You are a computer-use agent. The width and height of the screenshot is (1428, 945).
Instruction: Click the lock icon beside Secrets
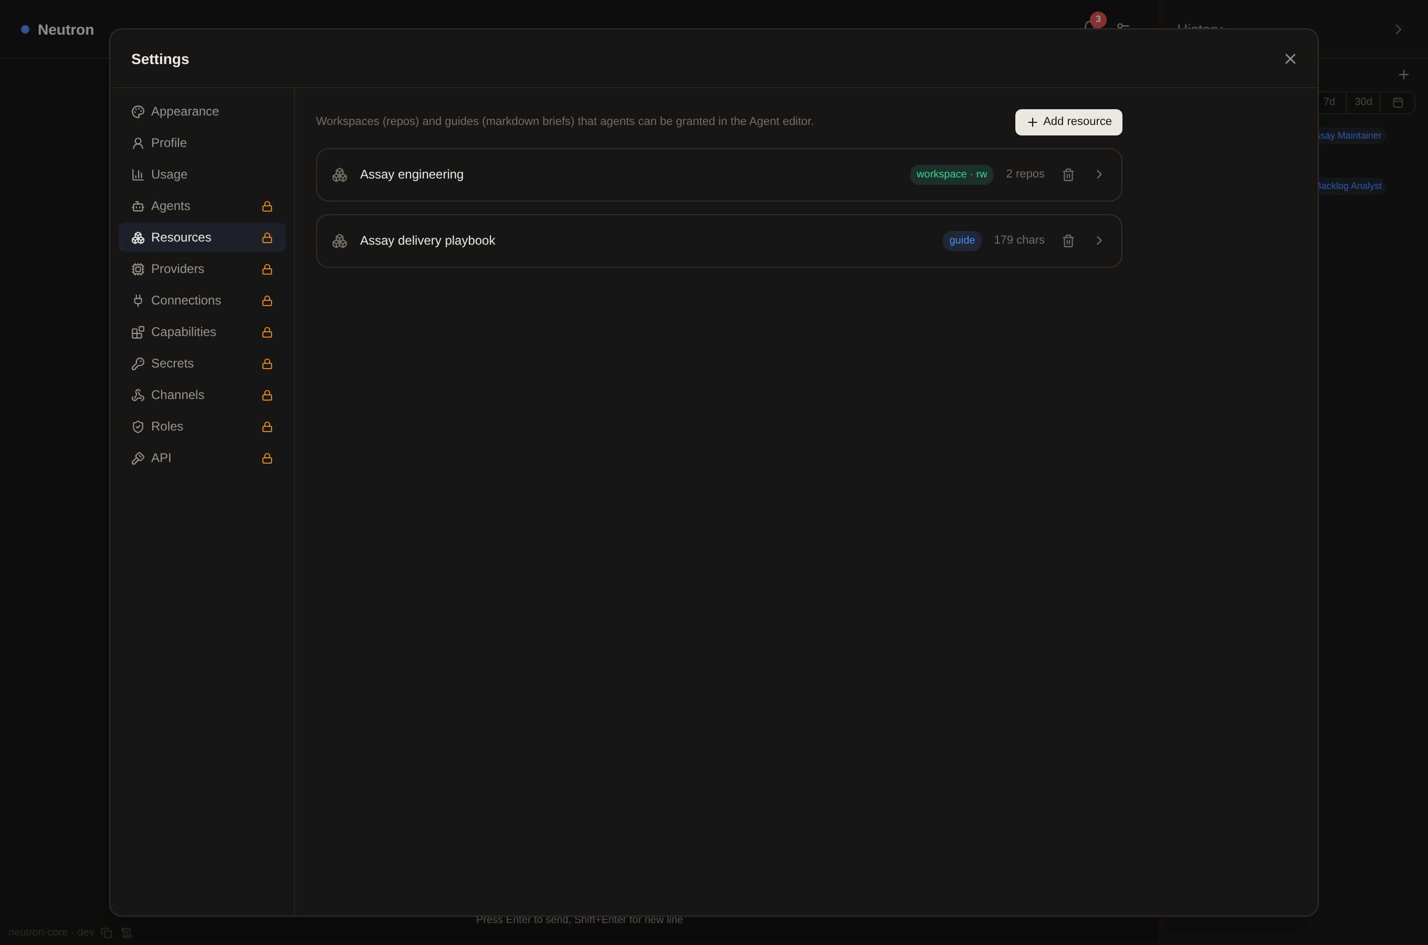267,363
